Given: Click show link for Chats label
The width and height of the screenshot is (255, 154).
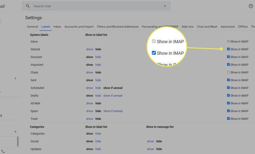Looking at the screenshot, I should click(x=90, y=72).
